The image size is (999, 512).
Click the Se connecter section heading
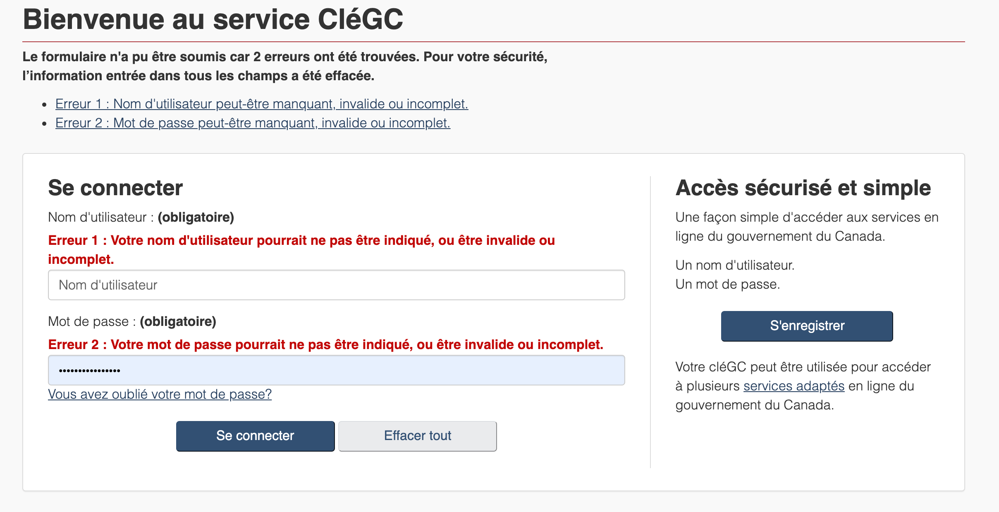pyautogui.click(x=115, y=188)
